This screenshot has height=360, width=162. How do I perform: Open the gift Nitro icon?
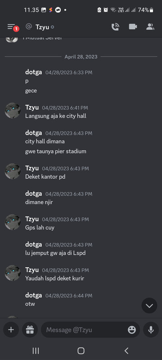tap(30, 330)
